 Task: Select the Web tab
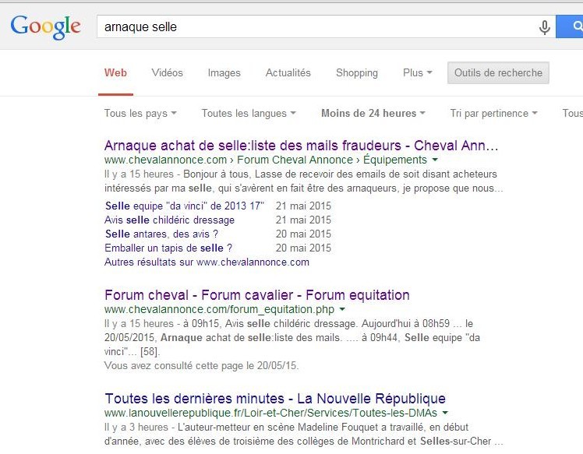115,73
